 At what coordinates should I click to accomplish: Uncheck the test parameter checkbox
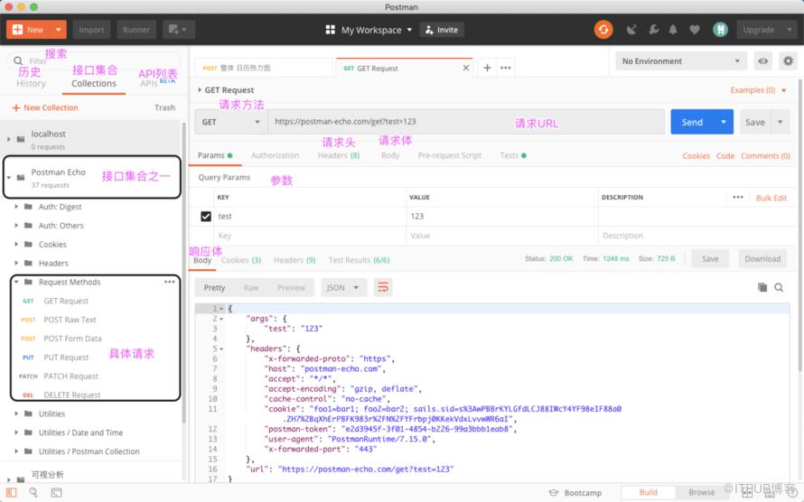pos(206,216)
